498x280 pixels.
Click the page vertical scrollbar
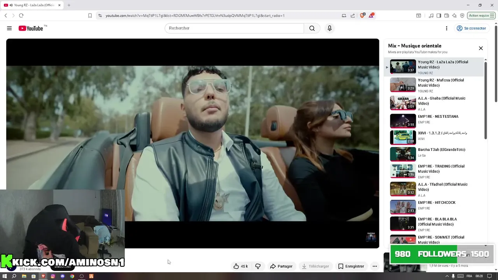[496, 64]
